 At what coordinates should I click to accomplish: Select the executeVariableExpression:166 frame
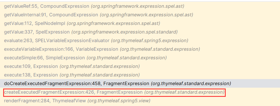140,49
